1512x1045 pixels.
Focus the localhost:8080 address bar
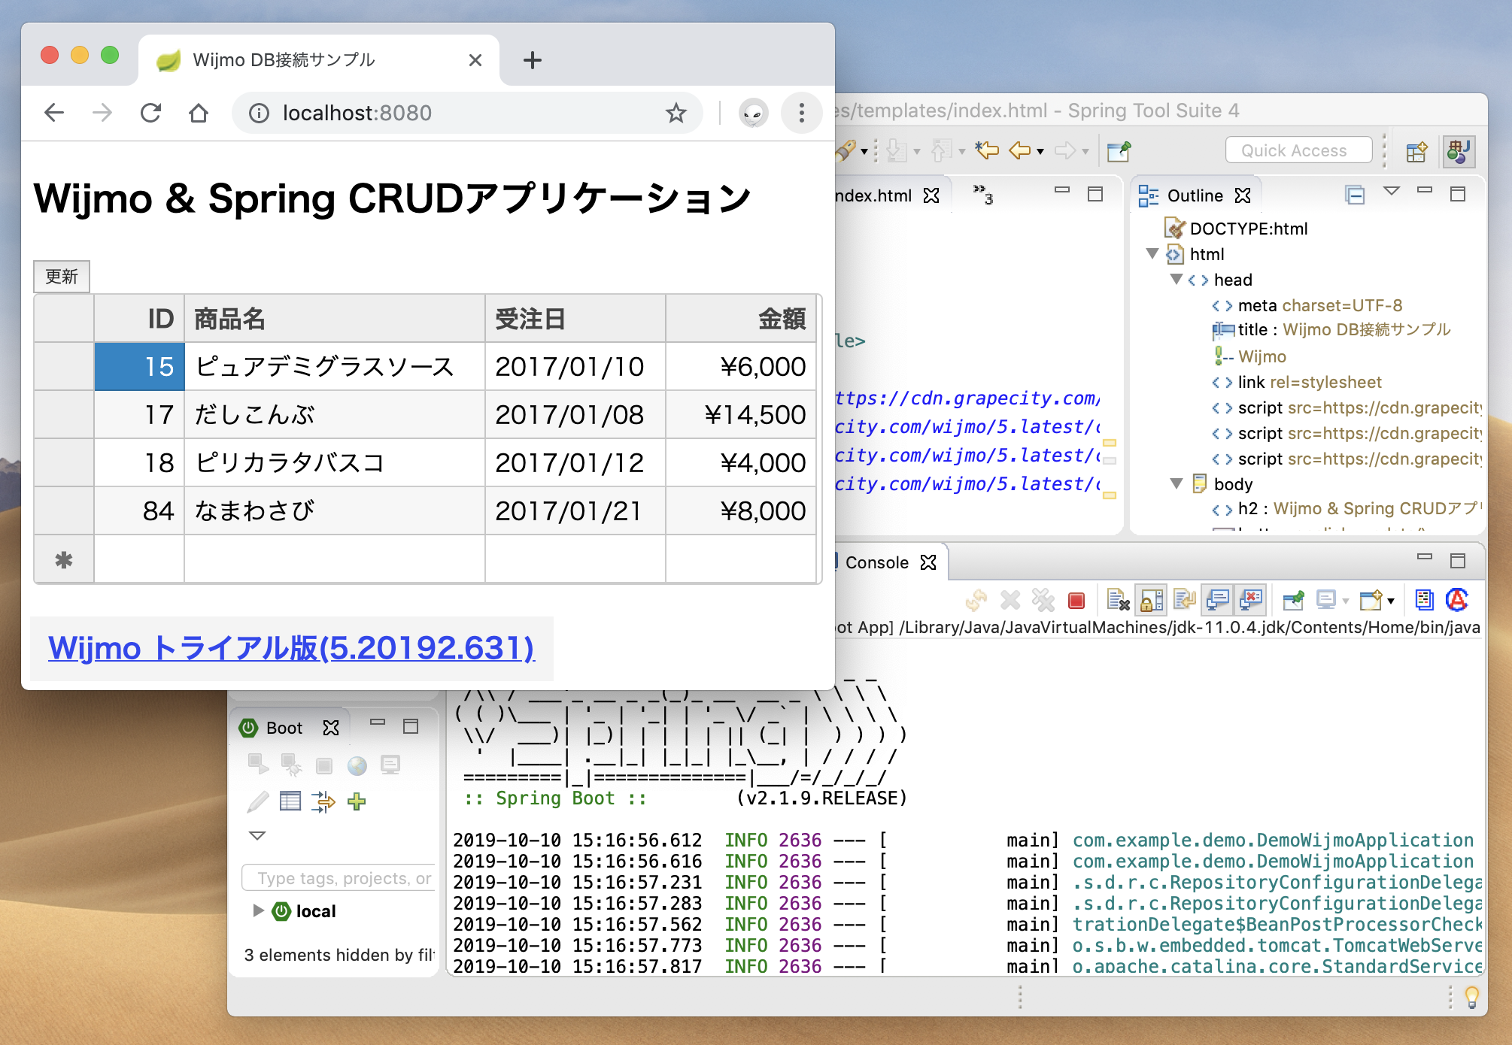click(466, 113)
